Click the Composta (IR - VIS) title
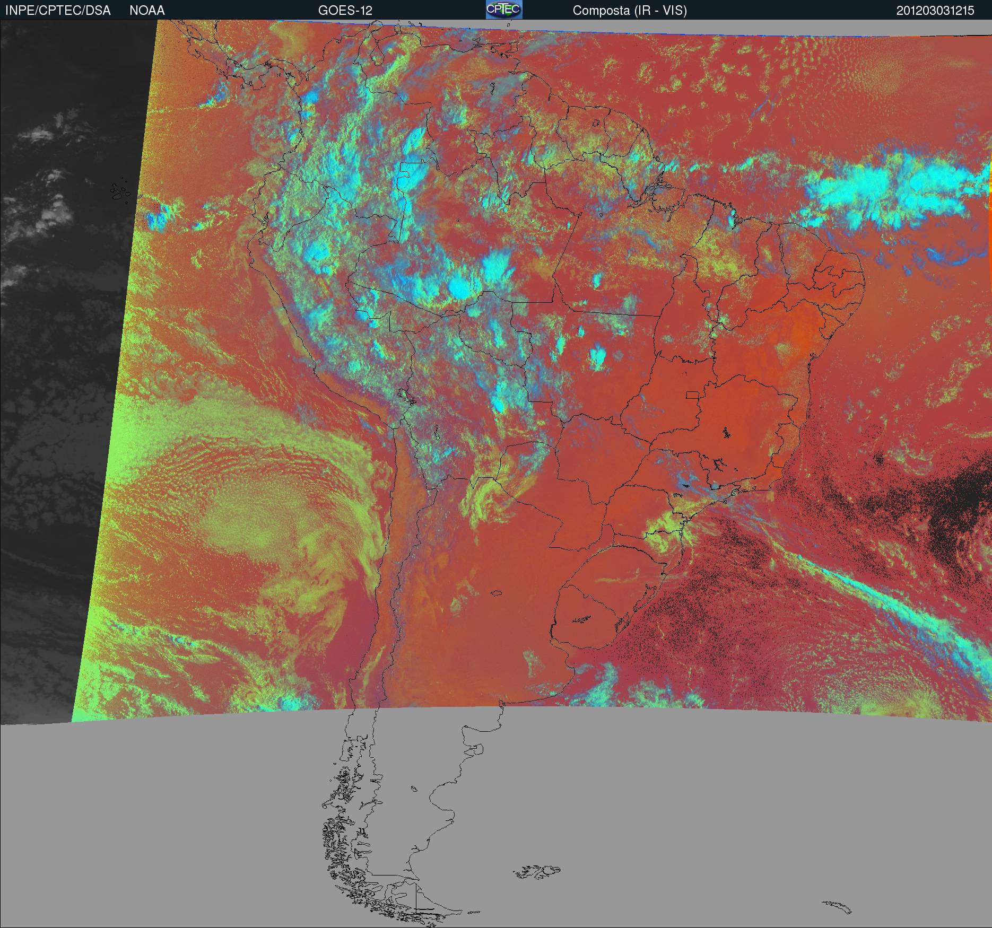 click(630, 11)
